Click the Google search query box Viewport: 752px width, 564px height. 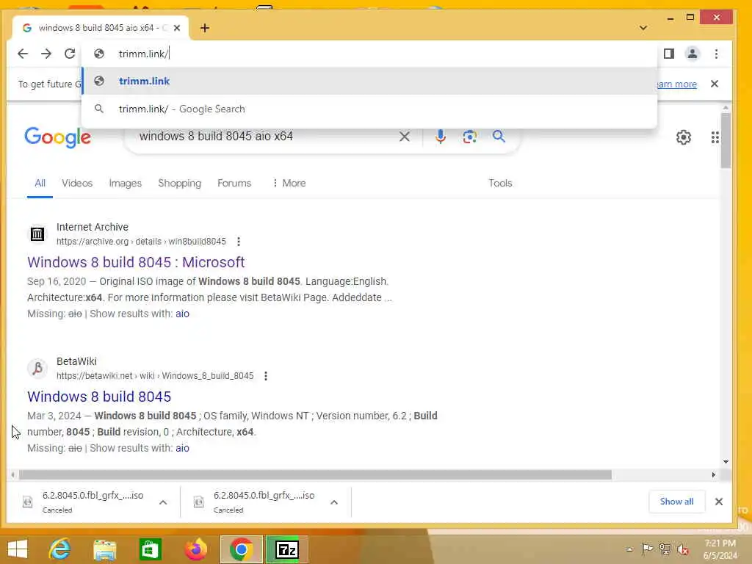pos(264,136)
